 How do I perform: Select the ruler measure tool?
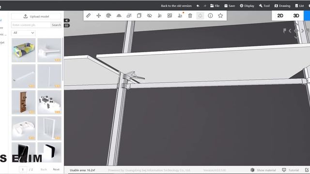coord(88,15)
